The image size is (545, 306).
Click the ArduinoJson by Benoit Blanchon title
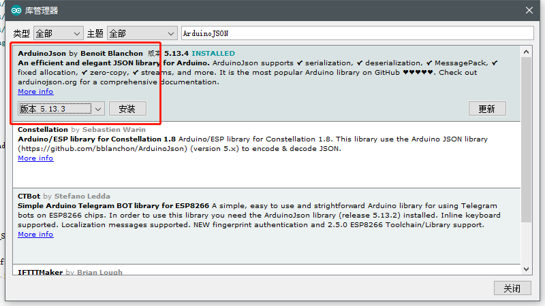tap(80, 54)
